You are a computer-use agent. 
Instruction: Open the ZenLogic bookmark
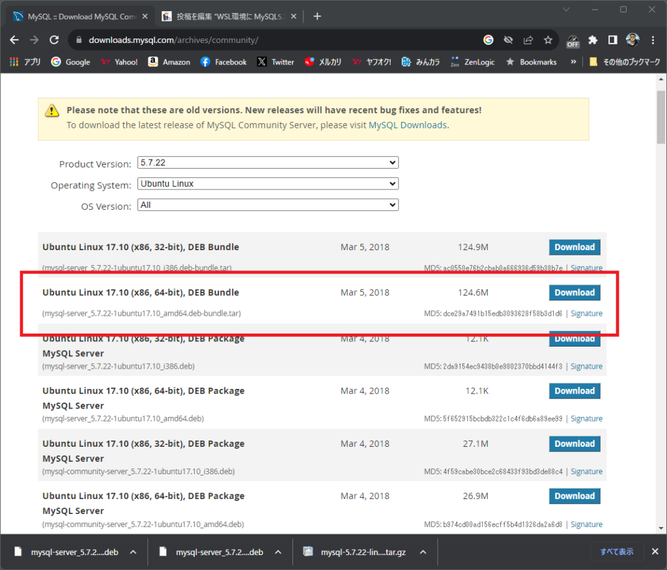click(x=473, y=62)
